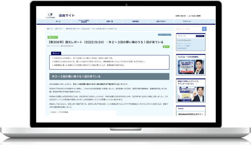Click the green 週次レポート category tag

pos(53,37)
